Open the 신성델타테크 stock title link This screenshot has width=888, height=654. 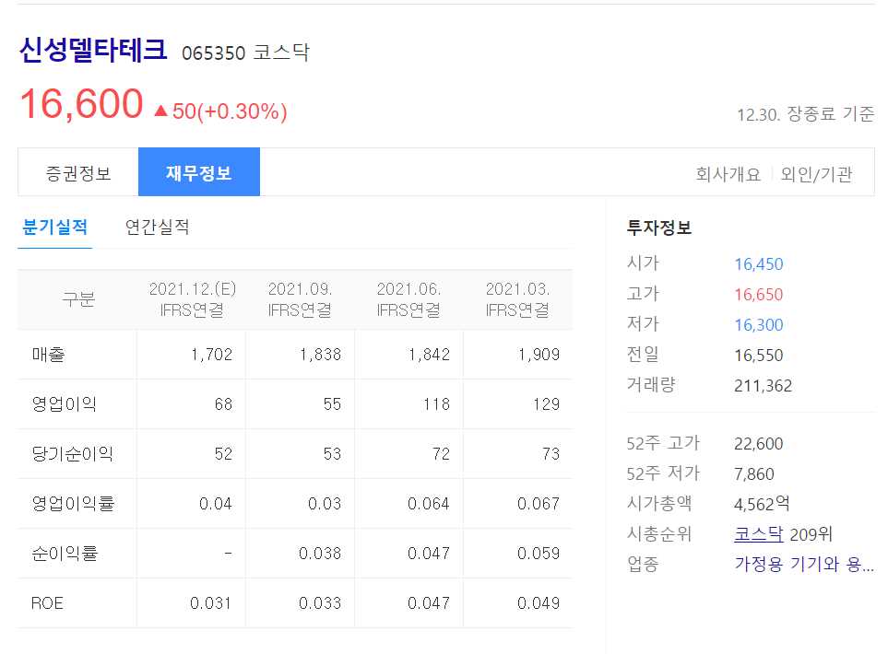[x=93, y=50]
